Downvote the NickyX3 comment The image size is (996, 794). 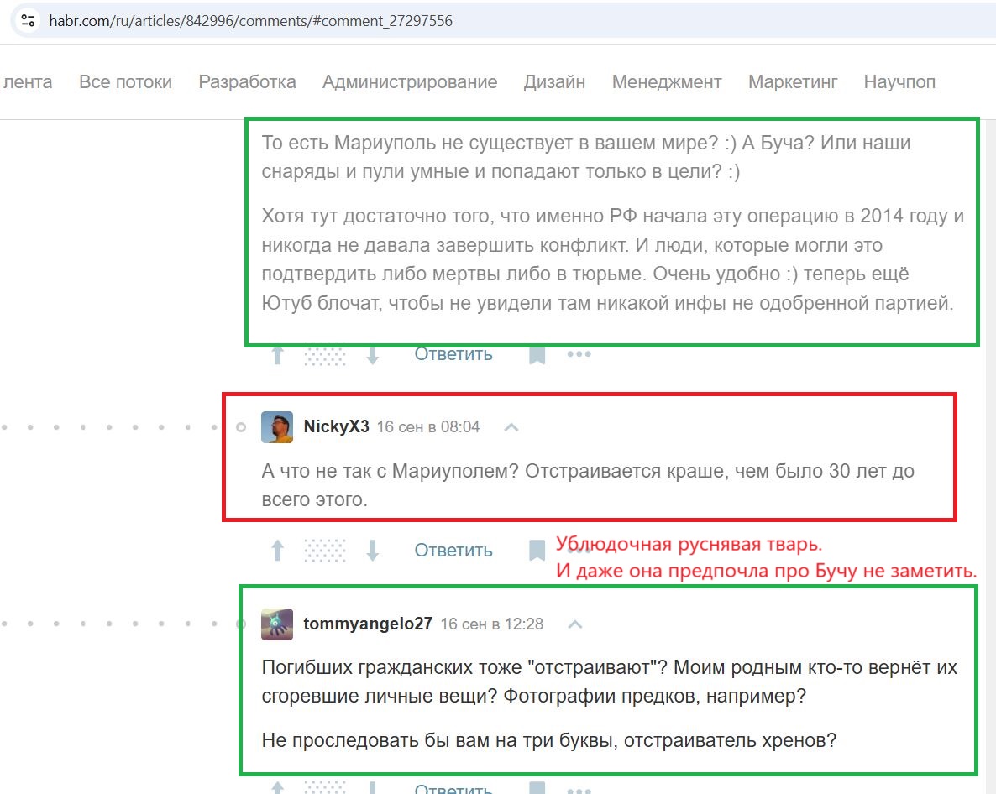coord(372,551)
